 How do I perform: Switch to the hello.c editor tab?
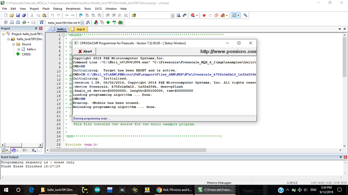click(59, 29)
